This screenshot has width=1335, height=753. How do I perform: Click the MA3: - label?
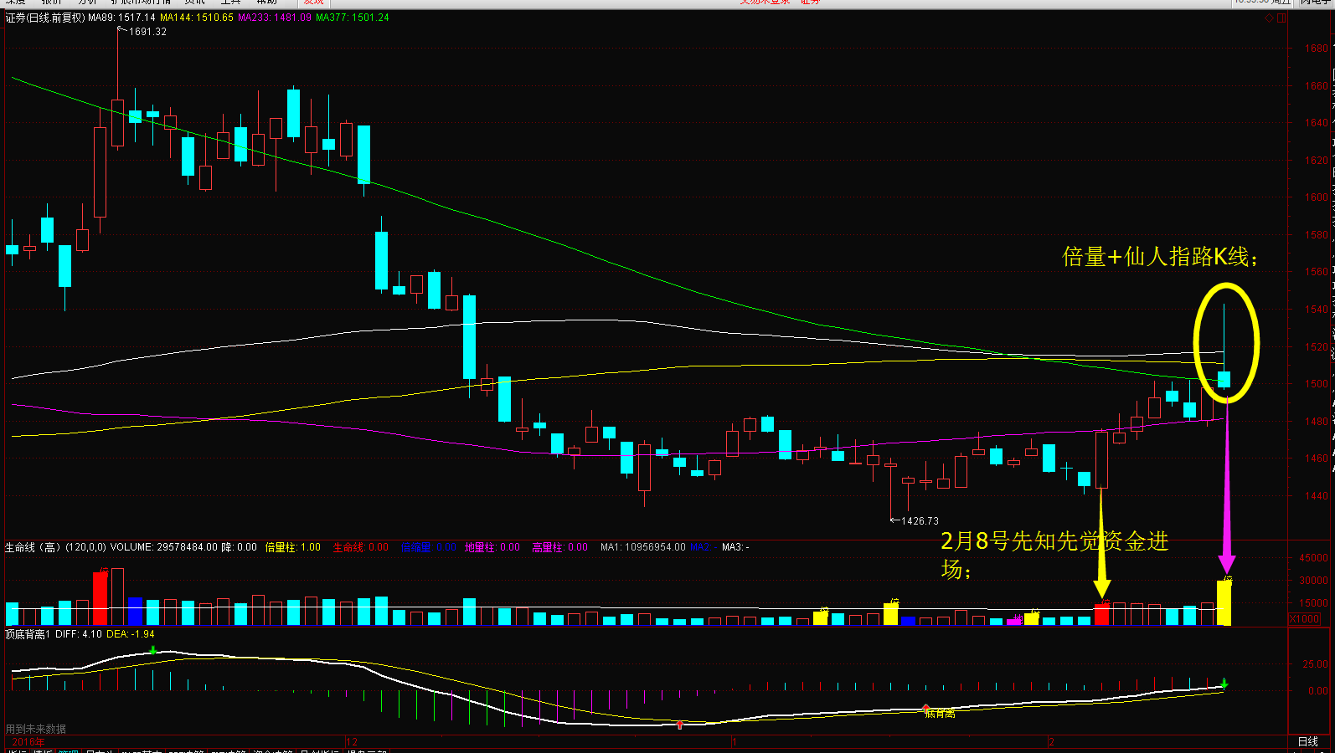point(735,547)
